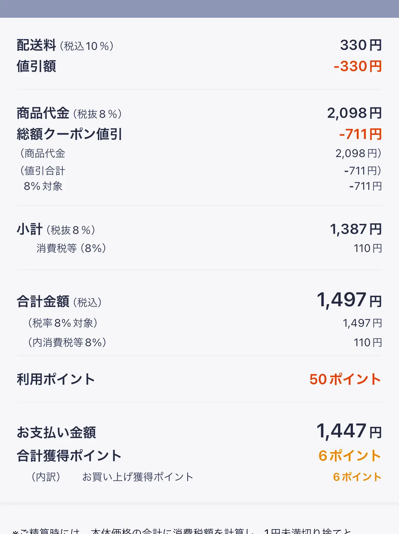The width and height of the screenshot is (399, 534).
Task: Click the お買い上げ獲得ポイント breakdown text
Action: 138,477
